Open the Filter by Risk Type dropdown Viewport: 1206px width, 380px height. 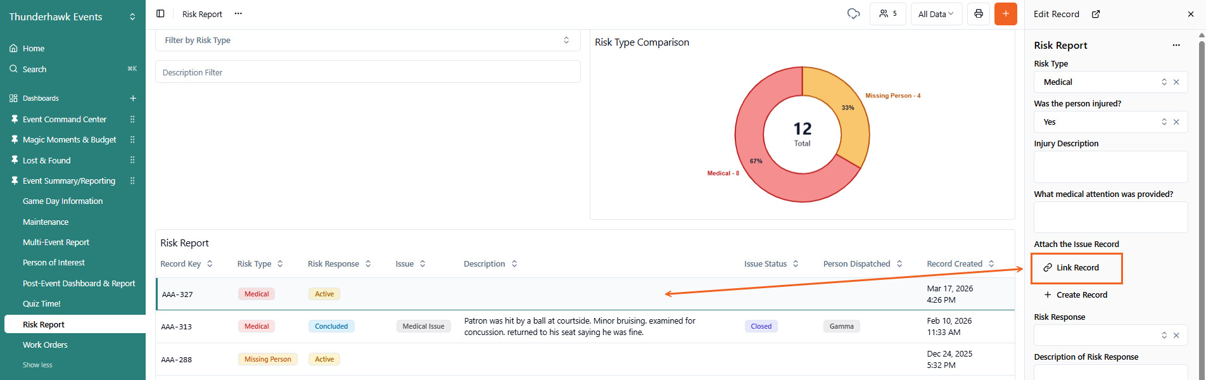tap(368, 40)
